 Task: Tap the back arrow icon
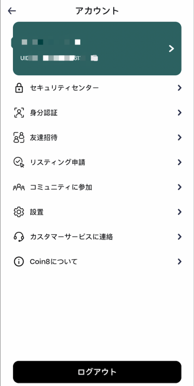[x=12, y=11]
